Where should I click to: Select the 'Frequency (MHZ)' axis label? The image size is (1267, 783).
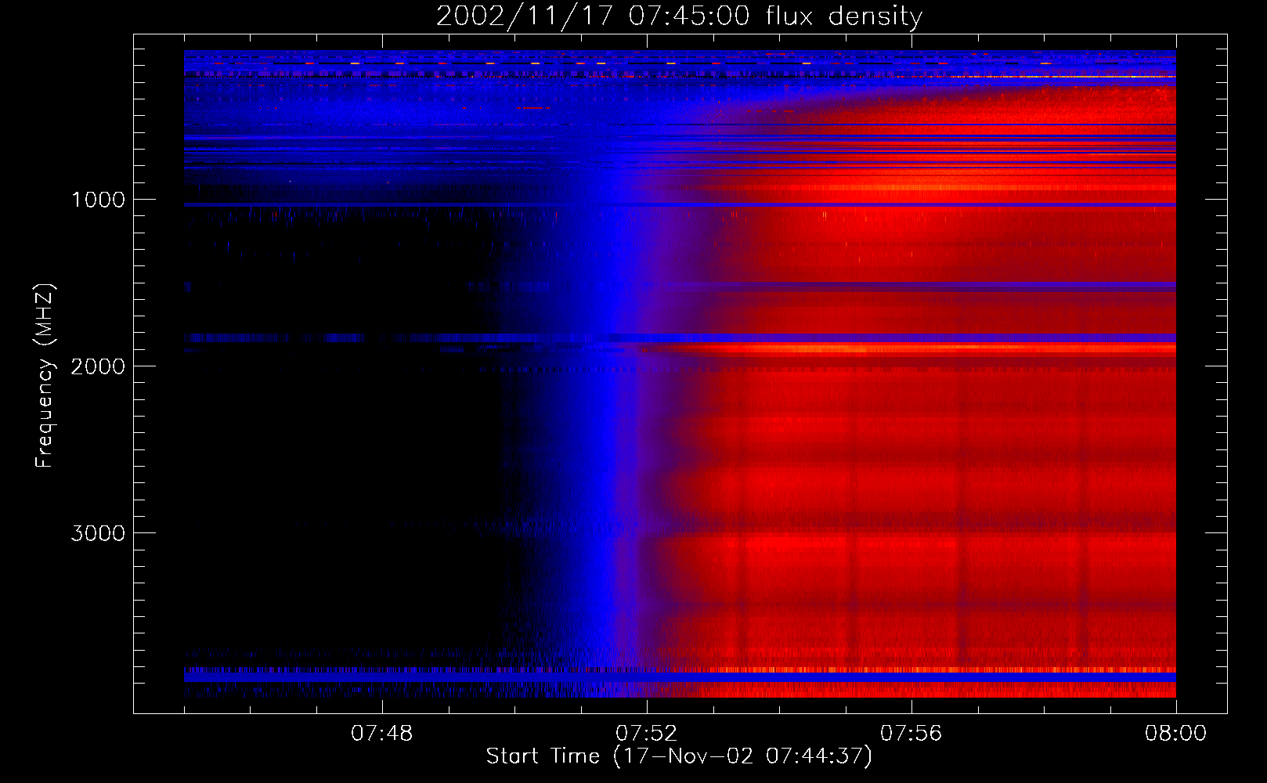(44, 376)
